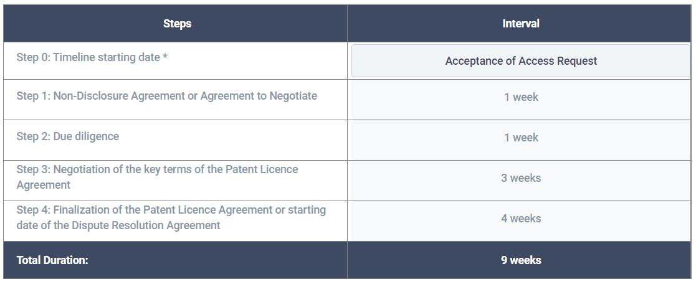The width and height of the screenshot is (696, 284).
Task: Click the 9 weeks total value
Action: [x=521, y=260]
